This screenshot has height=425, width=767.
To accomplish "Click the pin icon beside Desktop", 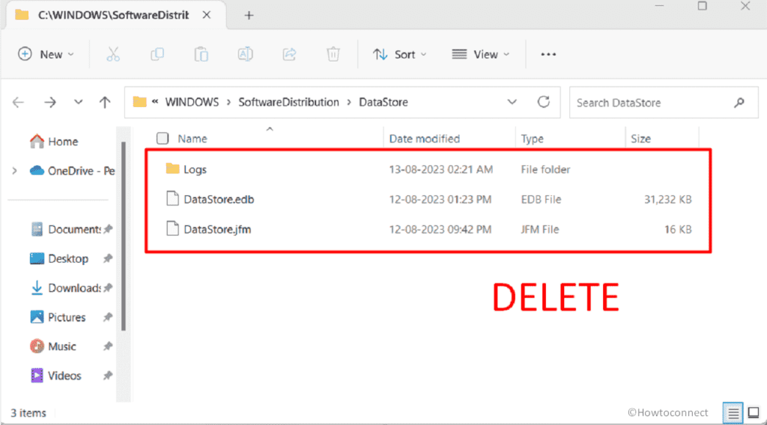I will click(108, 258).
